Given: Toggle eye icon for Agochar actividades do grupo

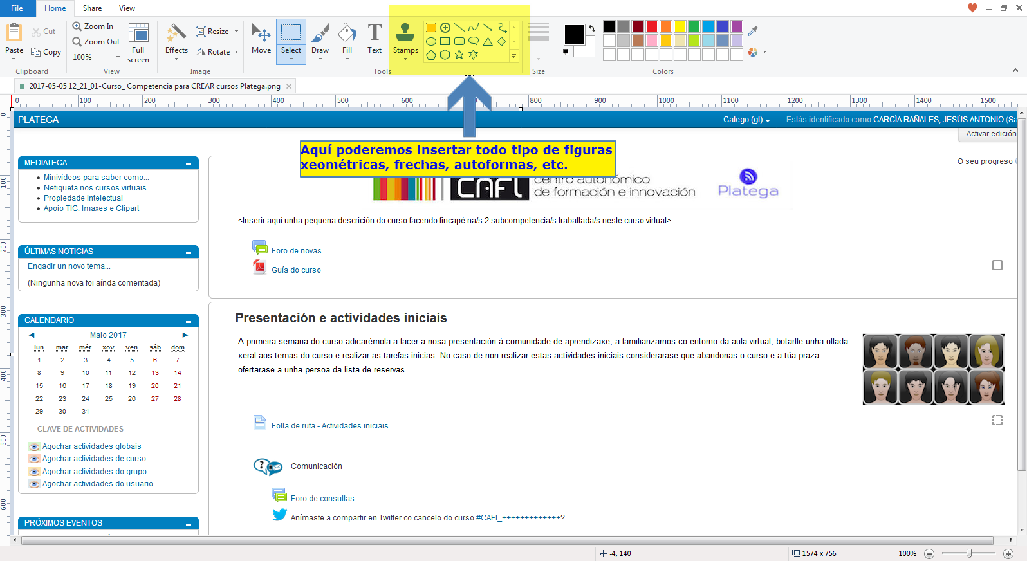Looking at the screenshot, I should coord(35,472).
